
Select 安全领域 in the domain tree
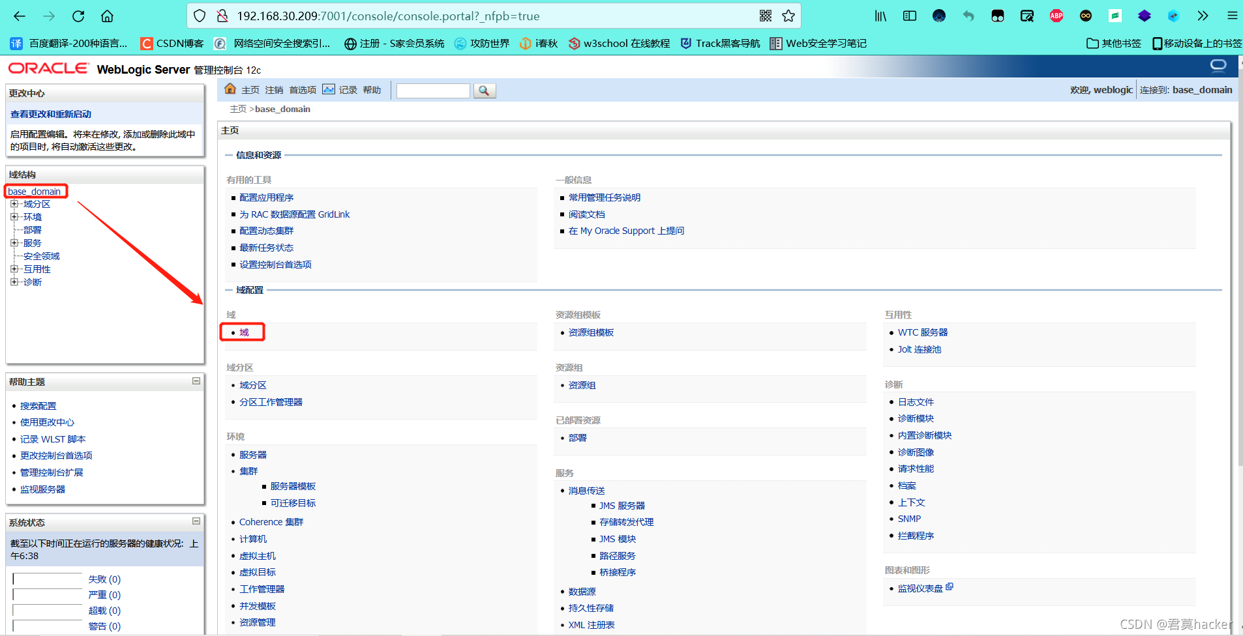pyautogui.click(x=42, y=256)
